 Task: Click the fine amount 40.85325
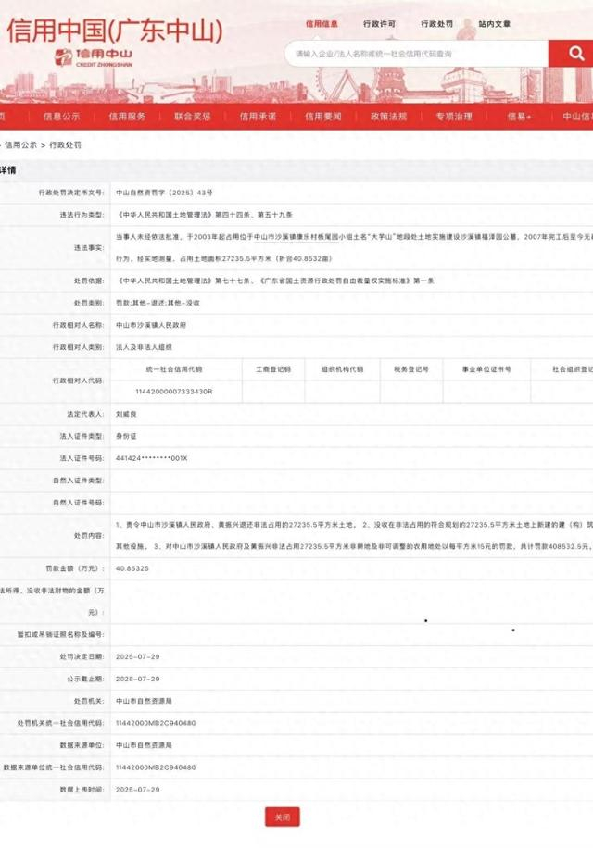point(132,569)
